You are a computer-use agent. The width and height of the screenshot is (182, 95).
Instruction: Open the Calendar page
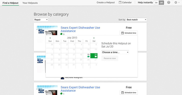tap(125, 2)
